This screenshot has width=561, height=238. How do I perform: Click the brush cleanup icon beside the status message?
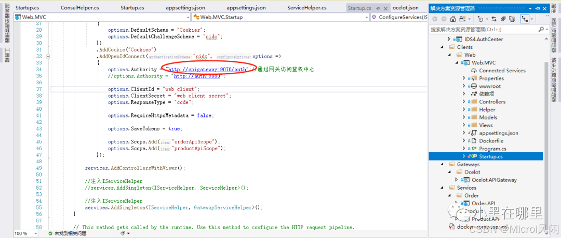coord(123,233)
